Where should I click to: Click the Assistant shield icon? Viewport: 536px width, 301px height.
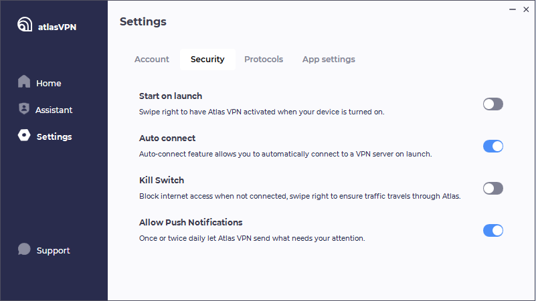tap(24, 108)
